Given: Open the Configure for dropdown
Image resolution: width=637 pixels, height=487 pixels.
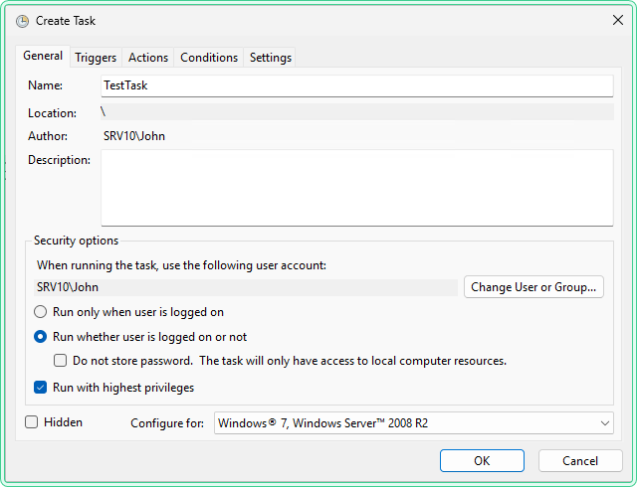Looking at the screenshot, I should point(414,423).
